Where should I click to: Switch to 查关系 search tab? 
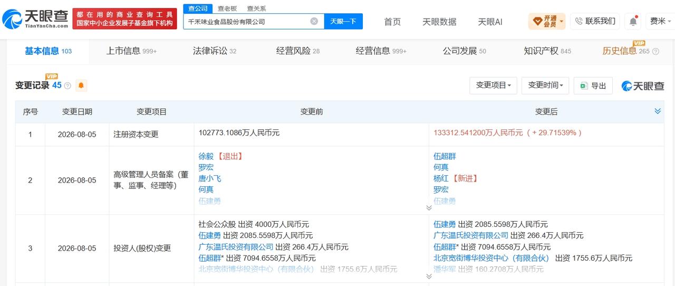[x=256, y=8]
